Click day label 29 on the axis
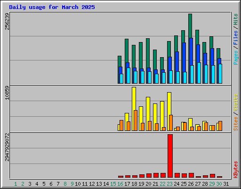This screenshot has width=241, height=189. tap(212, 184)
